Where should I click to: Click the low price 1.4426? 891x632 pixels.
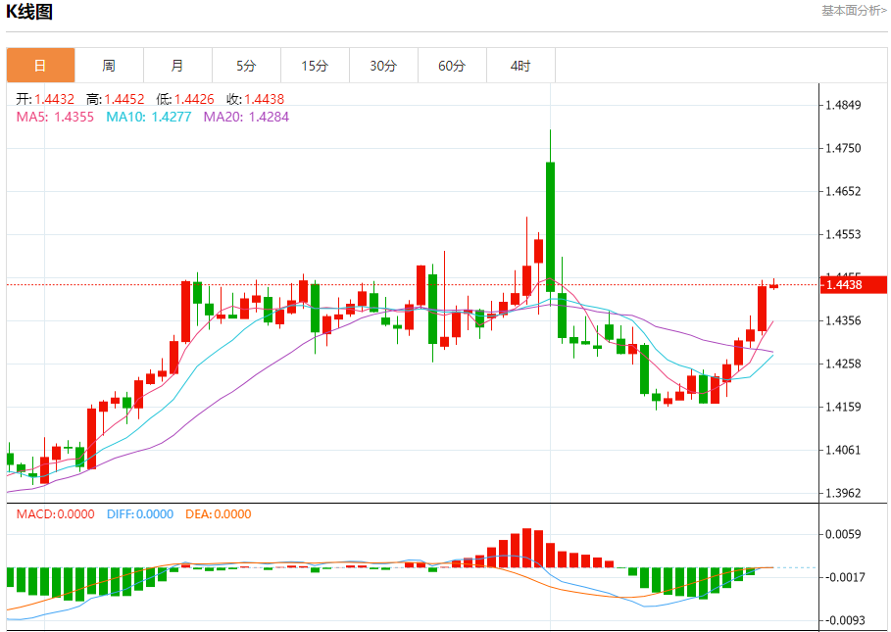click(194, 99)
